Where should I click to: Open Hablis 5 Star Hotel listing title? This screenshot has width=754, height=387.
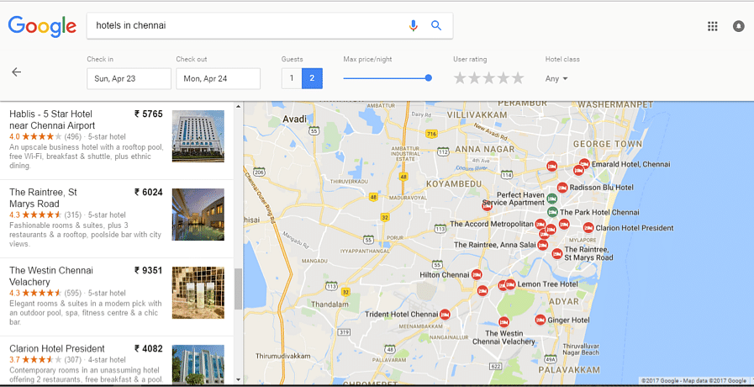52,119
